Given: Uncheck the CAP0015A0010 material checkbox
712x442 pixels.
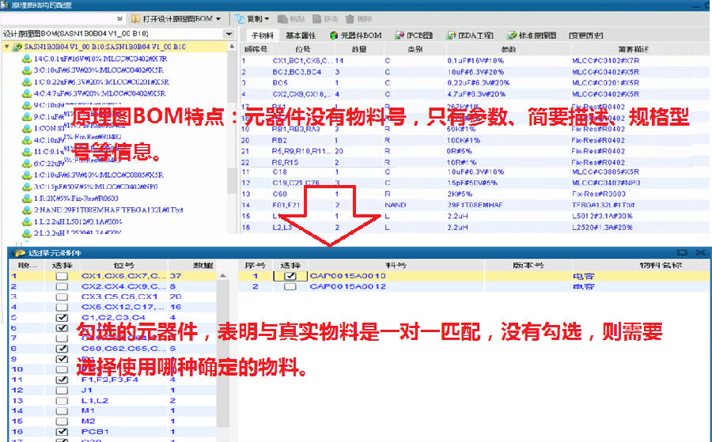Looking at the screenshot, I should click(290, 276).
